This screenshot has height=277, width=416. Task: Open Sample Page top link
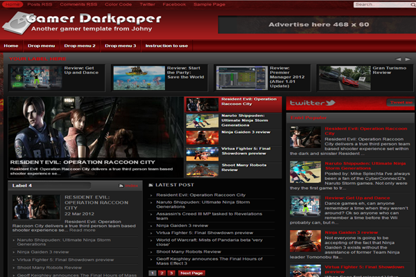tap(209, 4)
